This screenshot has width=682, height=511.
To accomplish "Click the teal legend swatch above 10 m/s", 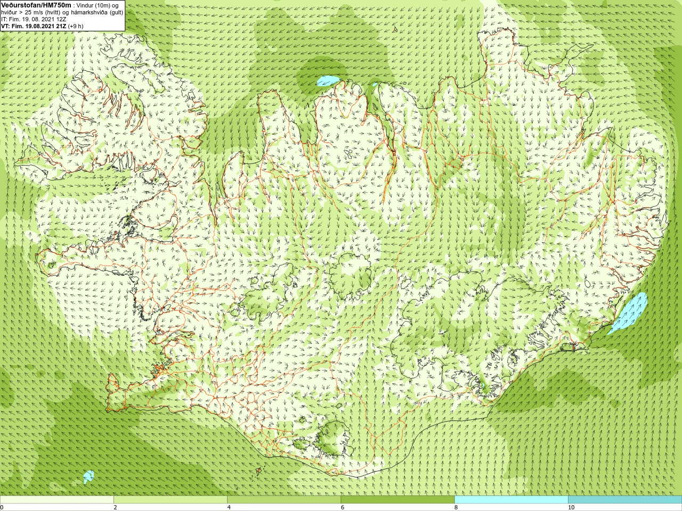I will tap(625, 500).
